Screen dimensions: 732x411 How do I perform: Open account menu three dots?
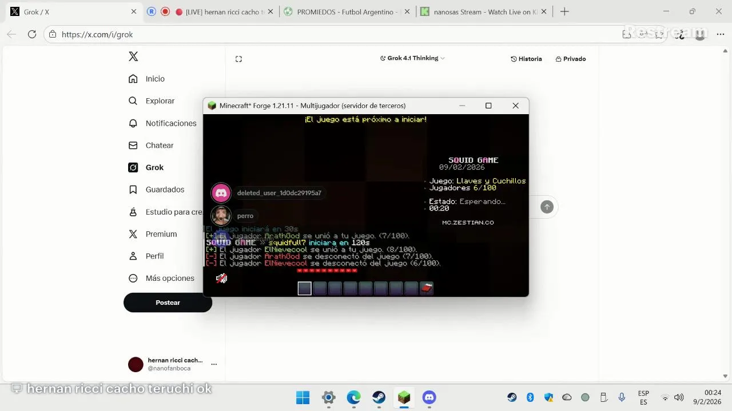click(214, 364)
